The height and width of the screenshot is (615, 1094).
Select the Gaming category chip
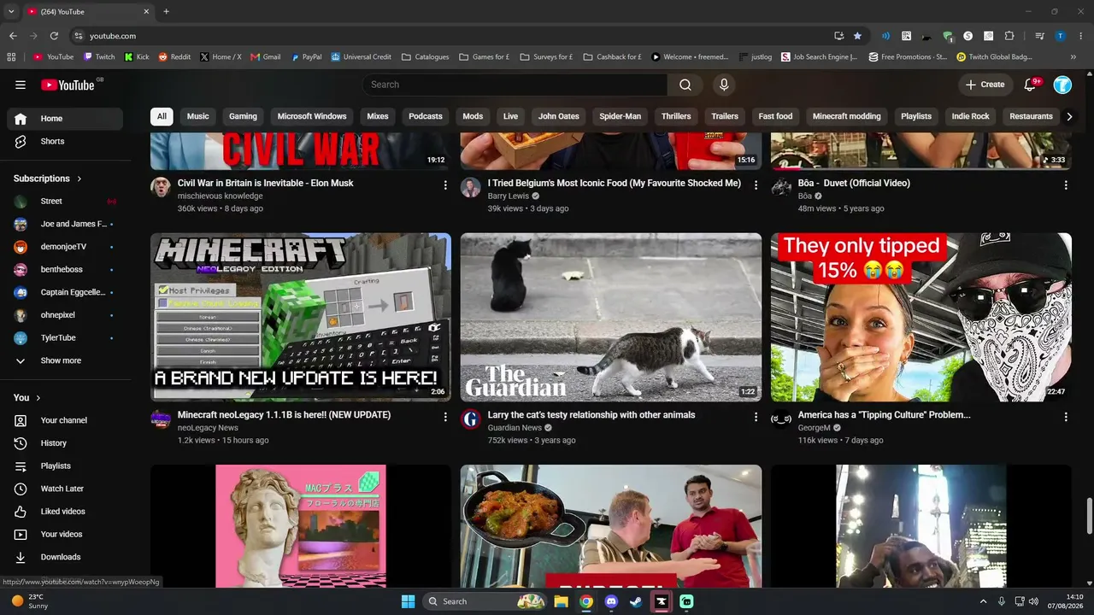pos(243,116)
